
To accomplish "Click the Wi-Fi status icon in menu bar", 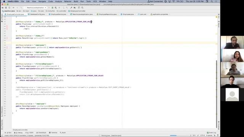I will point(173,2).
